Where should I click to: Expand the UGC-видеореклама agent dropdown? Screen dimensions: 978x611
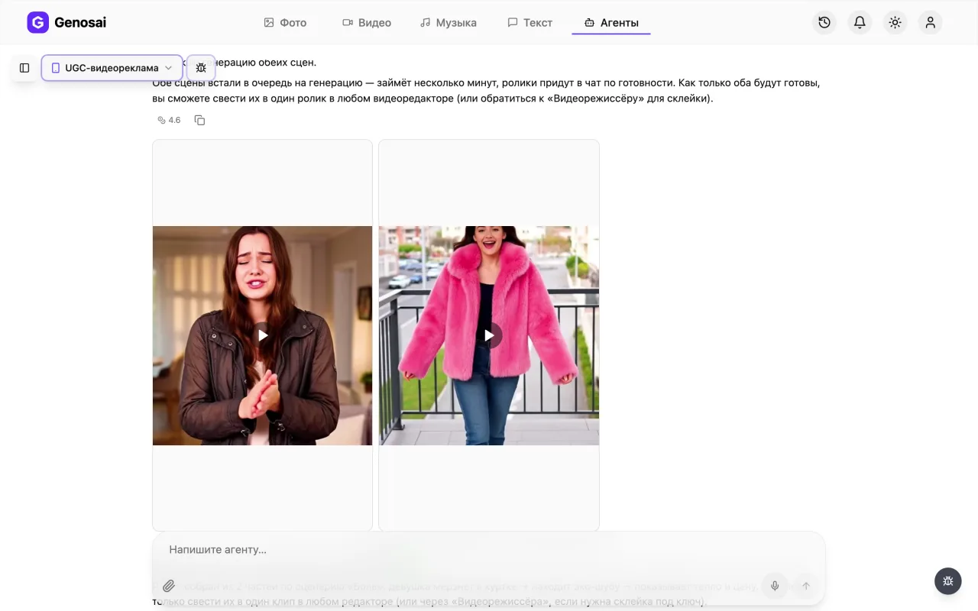click(x=112, y=68)
